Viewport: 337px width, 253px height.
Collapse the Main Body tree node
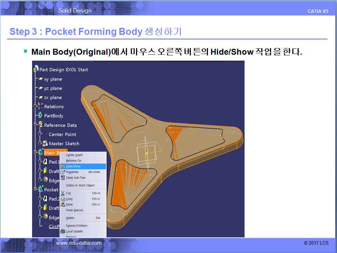35,153
